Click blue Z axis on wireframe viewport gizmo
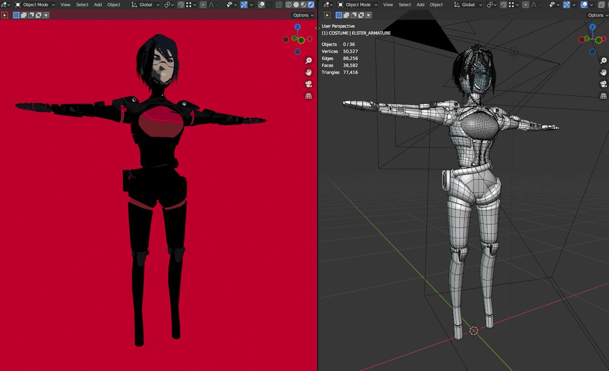The height and width of the screenshot is (371, 609). click(593, 27)
